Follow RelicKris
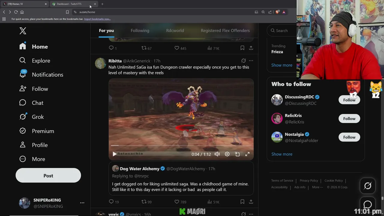Image resolution: width=384 pixels, height=216 pixels. point(349,118)
